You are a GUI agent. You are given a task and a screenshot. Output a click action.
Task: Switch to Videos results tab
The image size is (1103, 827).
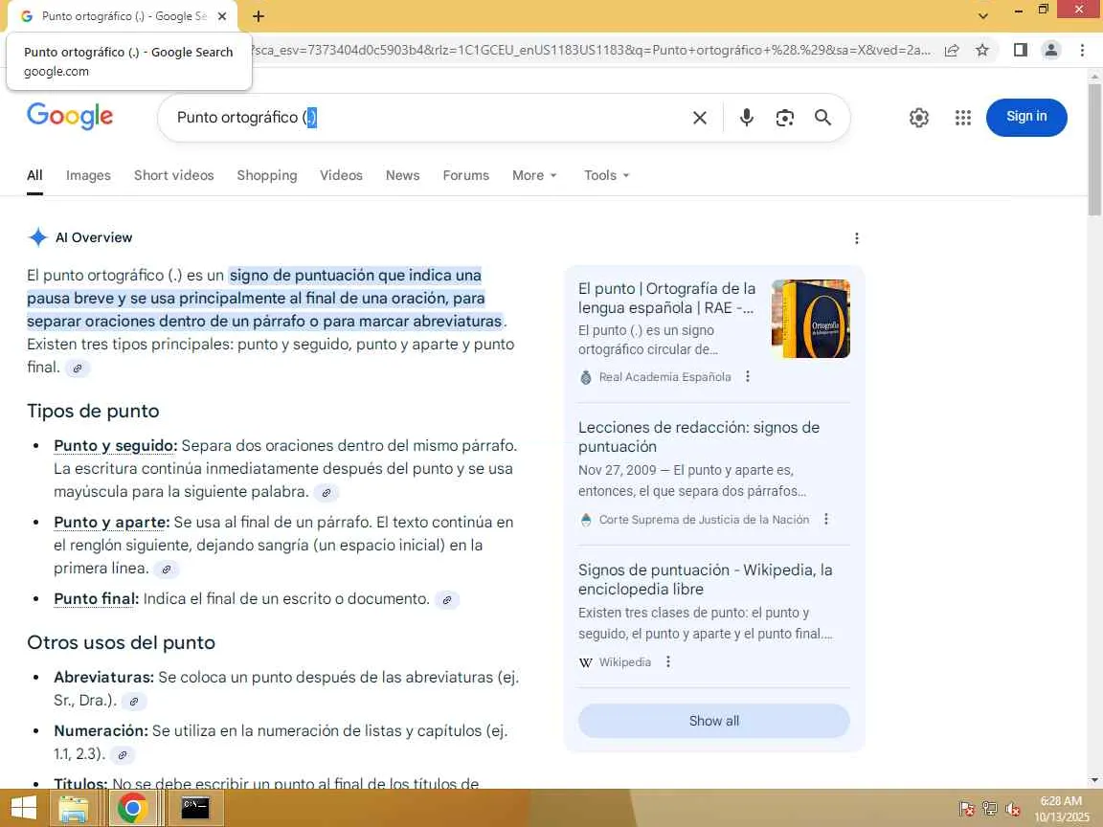(341, 175)
